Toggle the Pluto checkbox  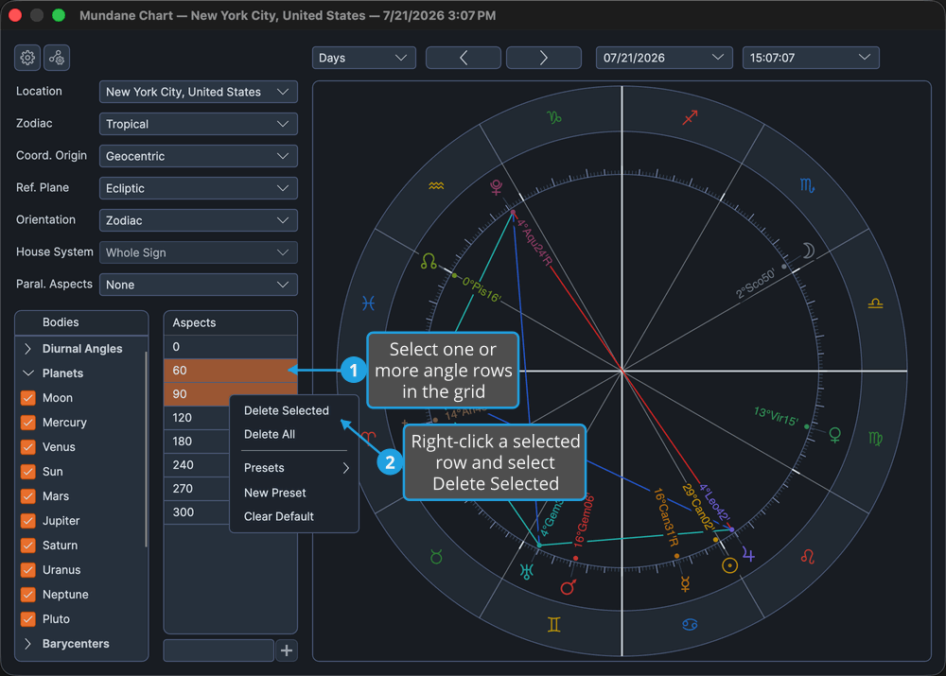pyautogui.click(x=27, y=619)
